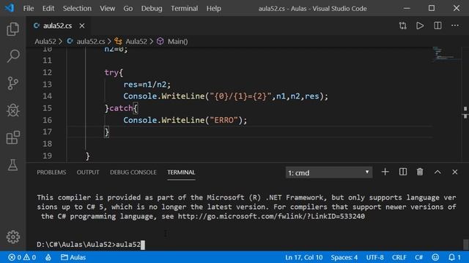Switch to the PROBLEMS tab
The image size is (469, 263).
(51, 172)
